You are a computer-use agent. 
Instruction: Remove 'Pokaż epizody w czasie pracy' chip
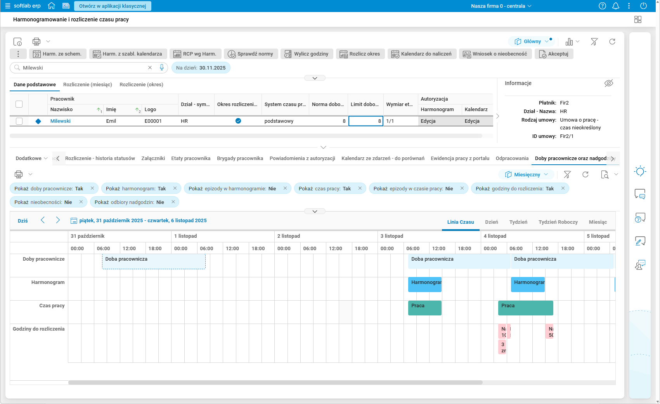pyautogui.click(x=462, y=188)
